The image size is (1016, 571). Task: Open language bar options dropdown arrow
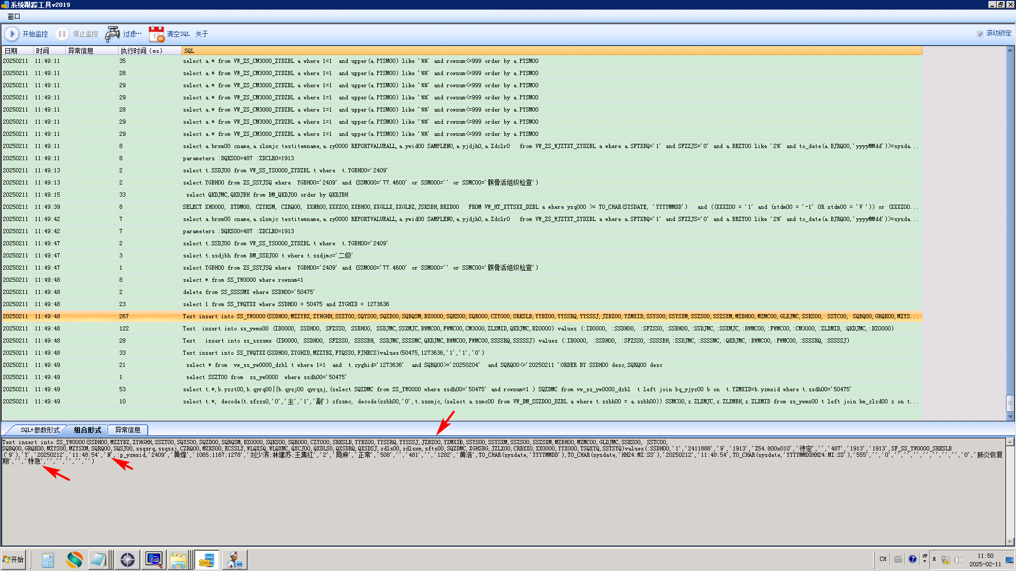pos(924,561)
